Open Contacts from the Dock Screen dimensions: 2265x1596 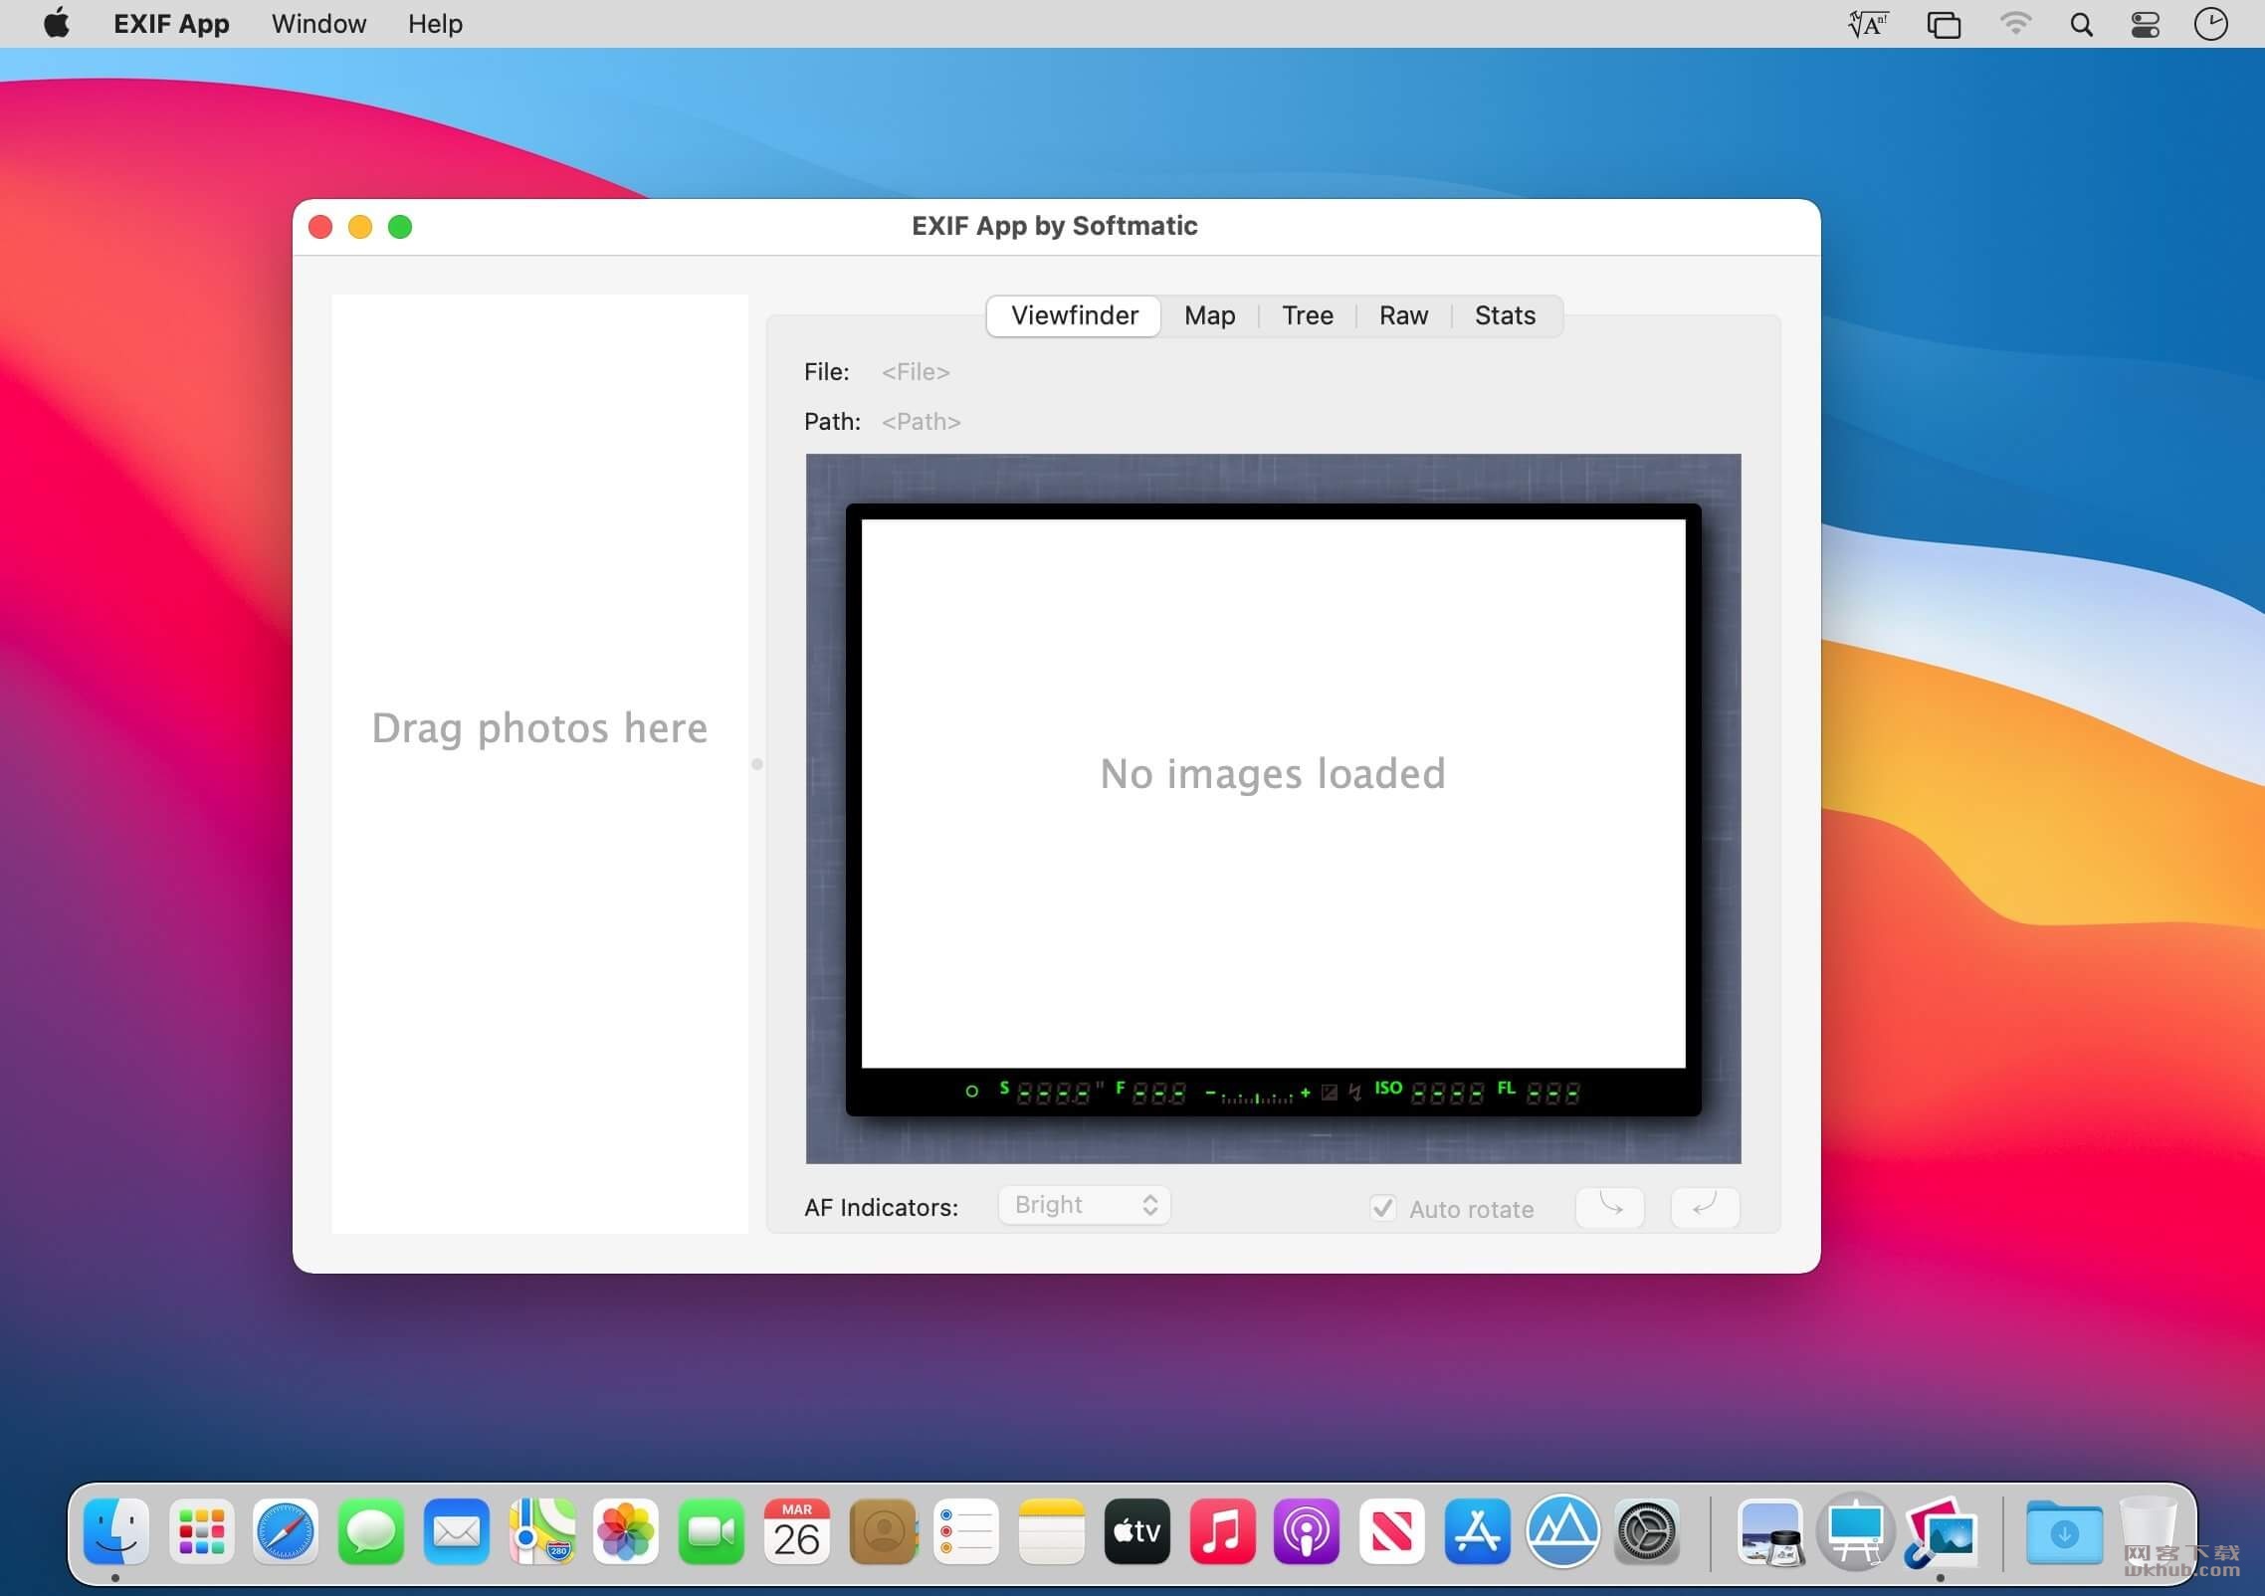pyautogui.click(x=882, y=1530)
